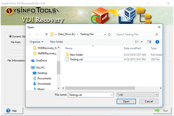Close the Open dialog
Screen dimensions: 174x116
point(159,27)
